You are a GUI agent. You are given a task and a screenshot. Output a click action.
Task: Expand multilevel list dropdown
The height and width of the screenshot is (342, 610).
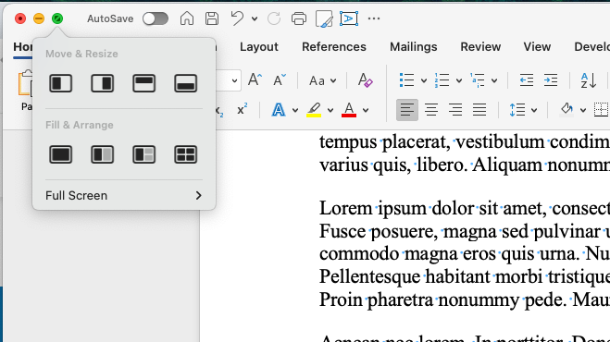pyautogui.click(x=494, y=80)
